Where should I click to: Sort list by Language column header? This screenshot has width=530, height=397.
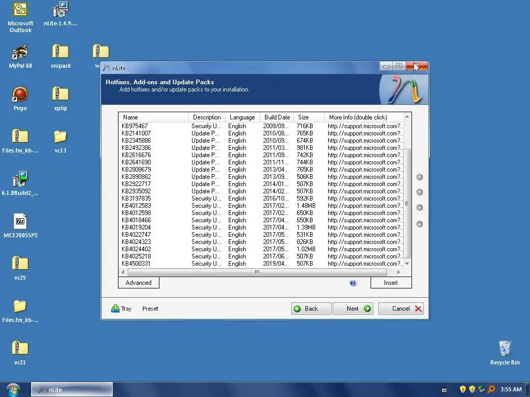(x=242, y=117)
